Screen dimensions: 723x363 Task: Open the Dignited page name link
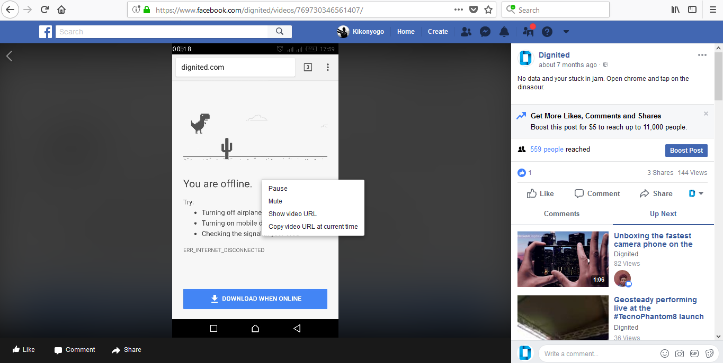click(x=554, y=55)
